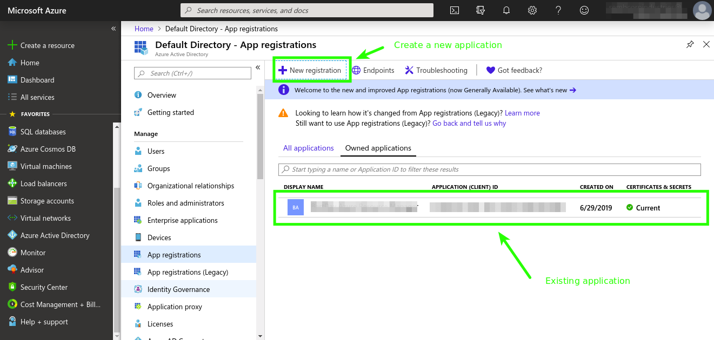Open SQL databases icon in favorites
This screenshot has width=714, height=340.
pos(12,132)
